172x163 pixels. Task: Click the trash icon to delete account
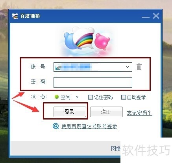coord(139,67)
